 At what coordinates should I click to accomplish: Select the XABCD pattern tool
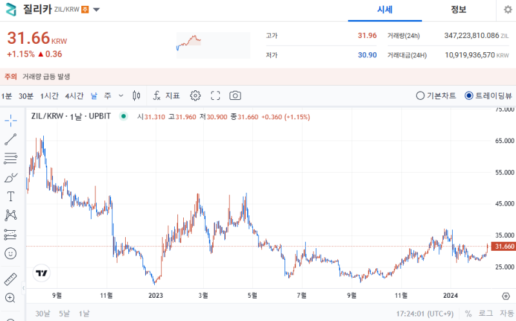coord(10,215)
